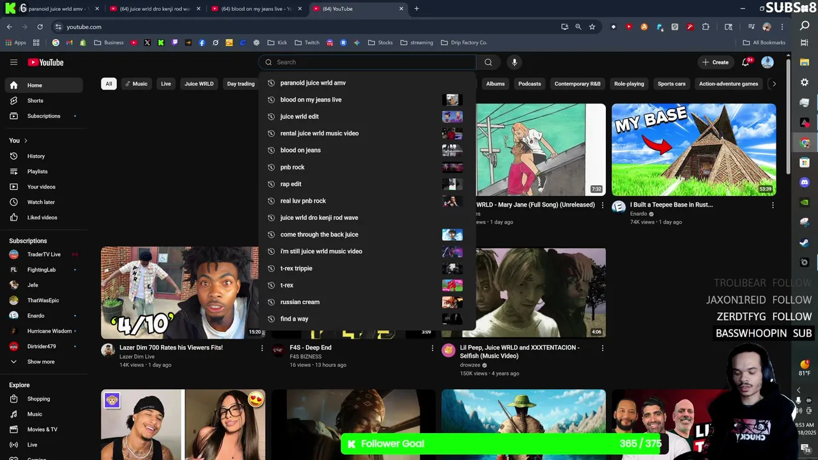Open the YouTube hamburger guide menu
Viewport: 818px width, 460px height.
pos(13,62)
